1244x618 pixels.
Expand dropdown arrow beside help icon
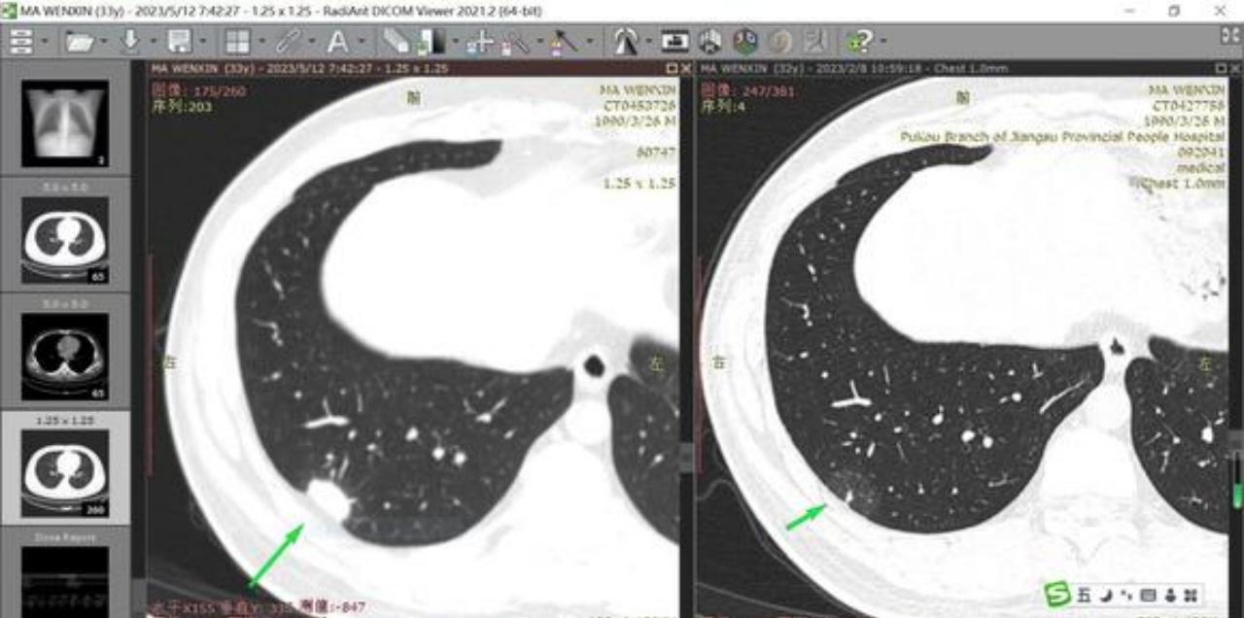[x=883, y=42]
